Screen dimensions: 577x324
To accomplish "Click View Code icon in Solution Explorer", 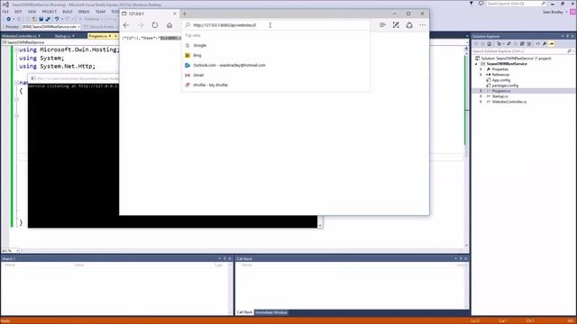I will pos(537,44).
